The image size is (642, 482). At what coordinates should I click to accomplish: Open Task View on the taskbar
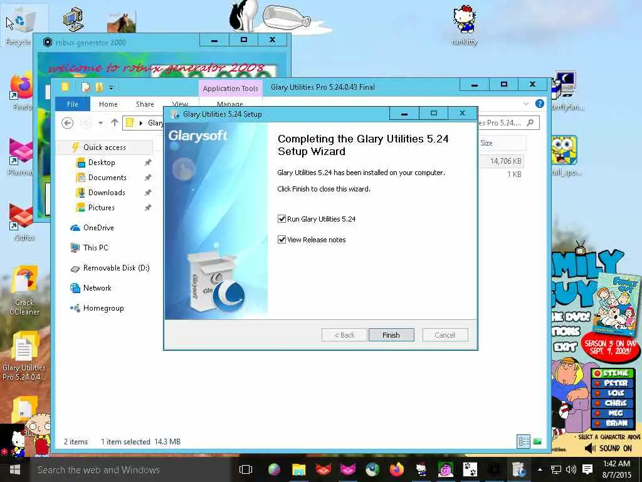245,469
